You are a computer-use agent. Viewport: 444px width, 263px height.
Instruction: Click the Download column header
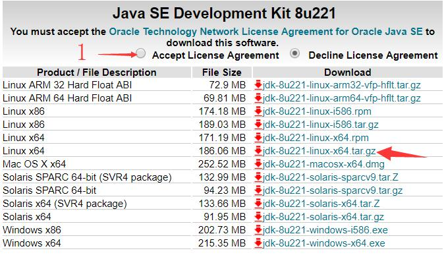click(x=347, y=73)
